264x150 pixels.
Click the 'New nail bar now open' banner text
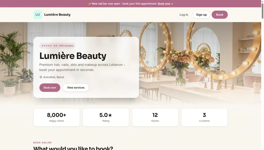(124, 4)
